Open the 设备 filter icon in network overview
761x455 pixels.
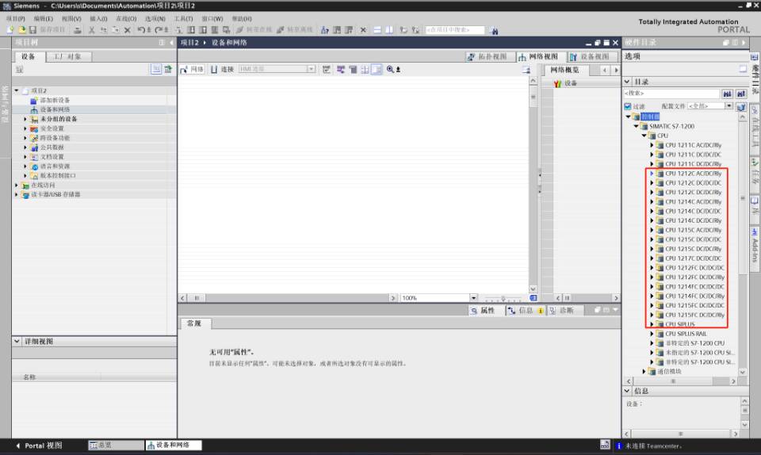tap(557, 83)
